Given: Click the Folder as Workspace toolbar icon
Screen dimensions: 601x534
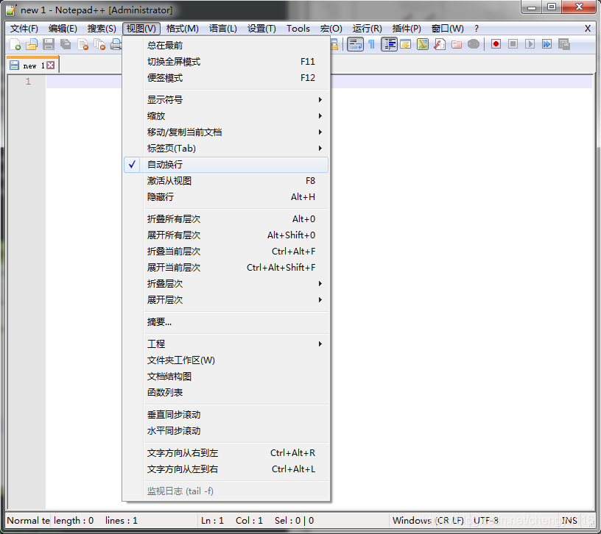Looking at the screenshot, I should pyautogui.click(x=457, y=44).
